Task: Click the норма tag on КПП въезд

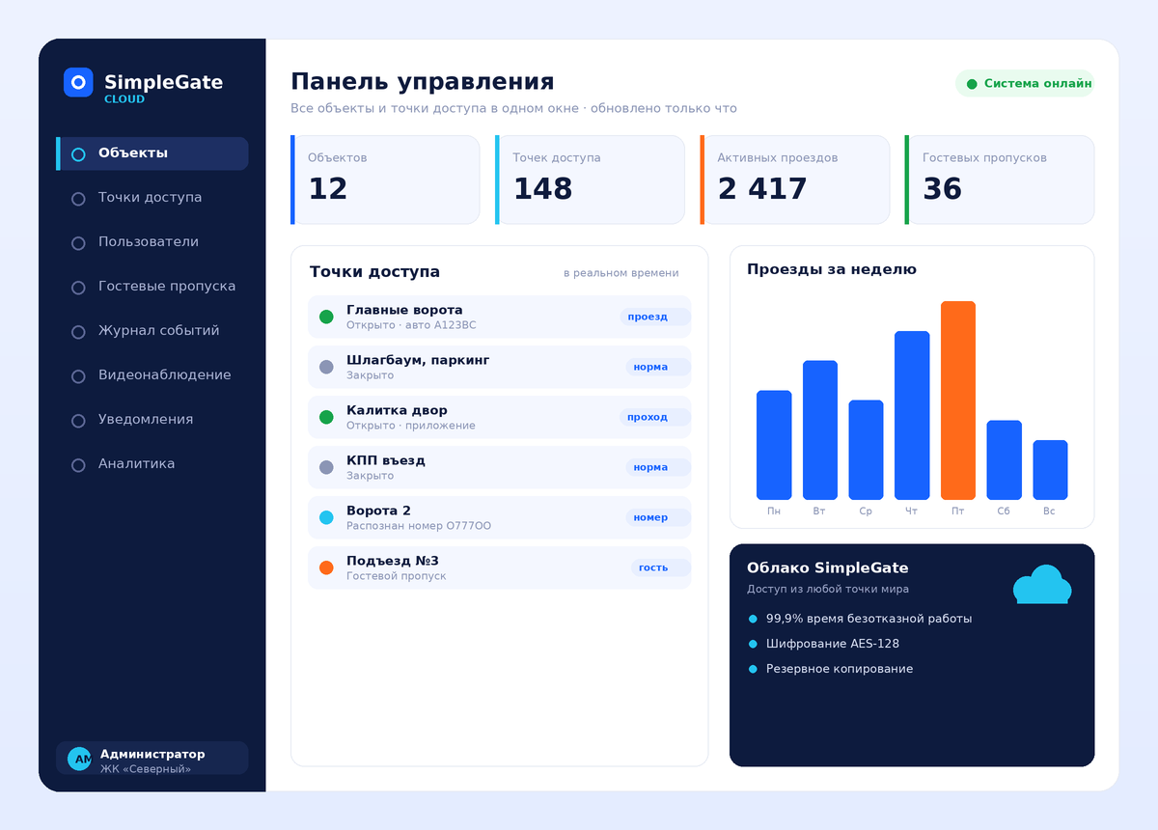Action: 658,467
